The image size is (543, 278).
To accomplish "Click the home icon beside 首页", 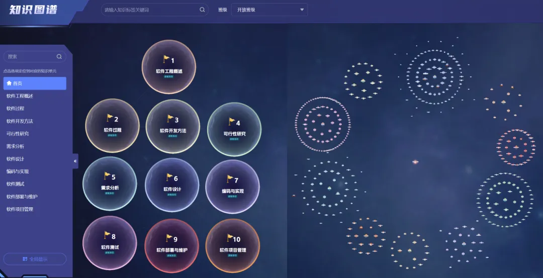I will [x=9, y=83].
